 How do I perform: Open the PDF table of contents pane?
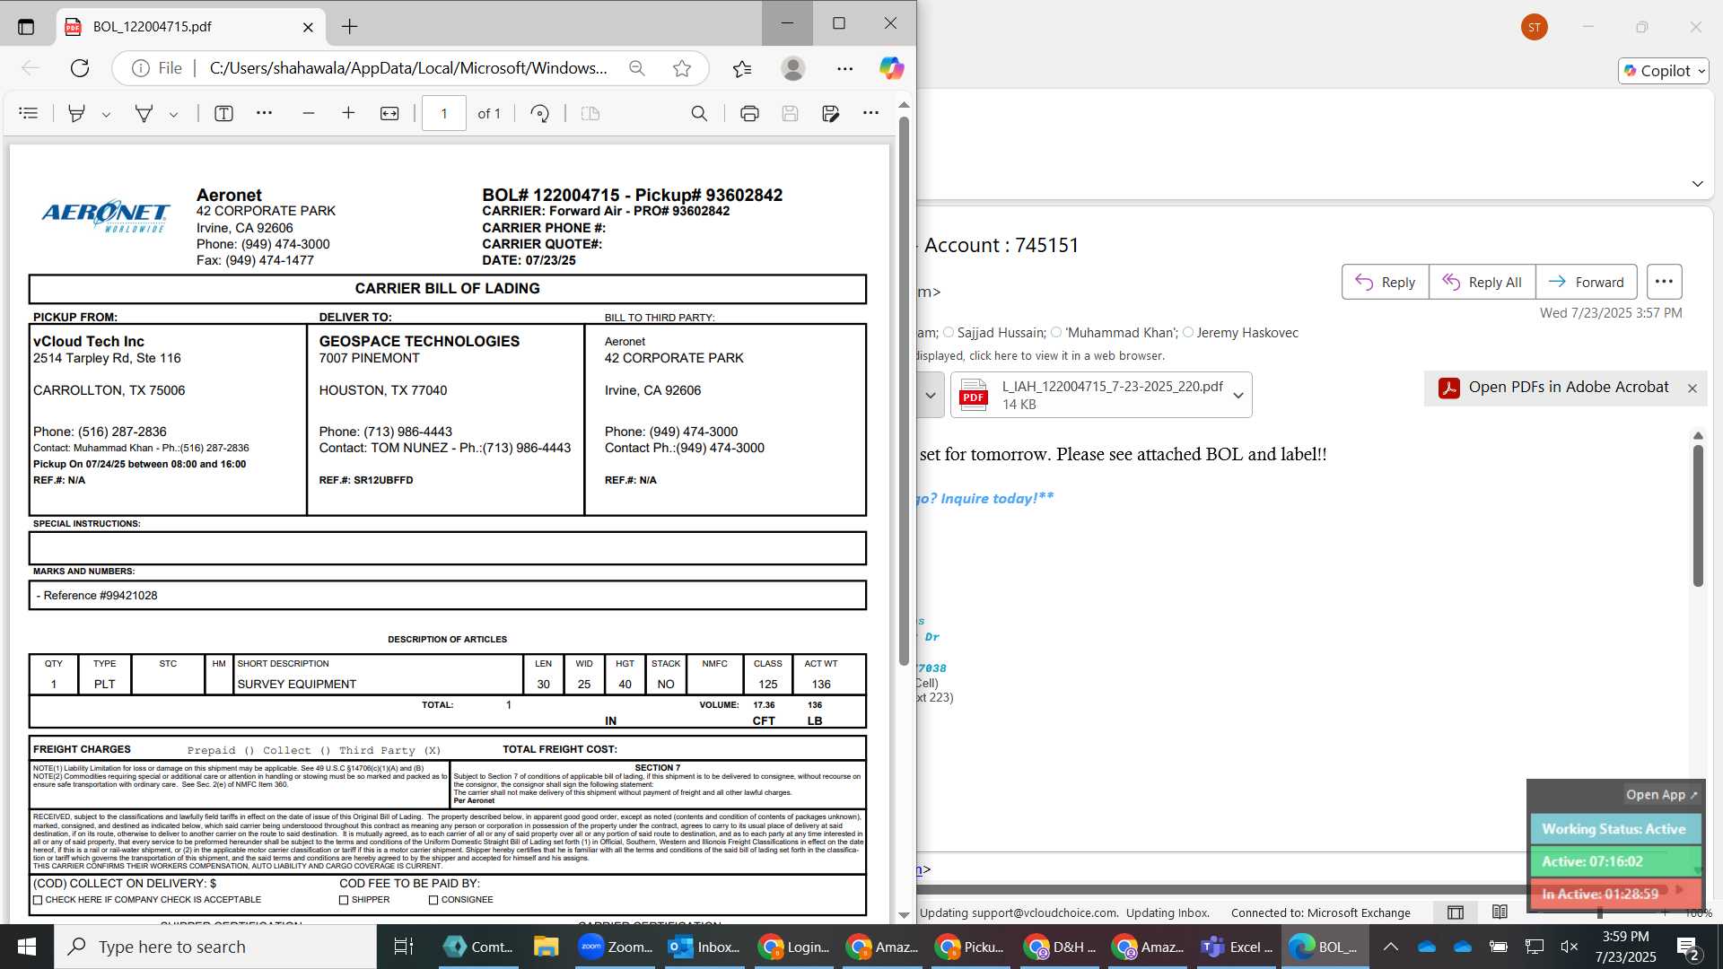(29, 113)
